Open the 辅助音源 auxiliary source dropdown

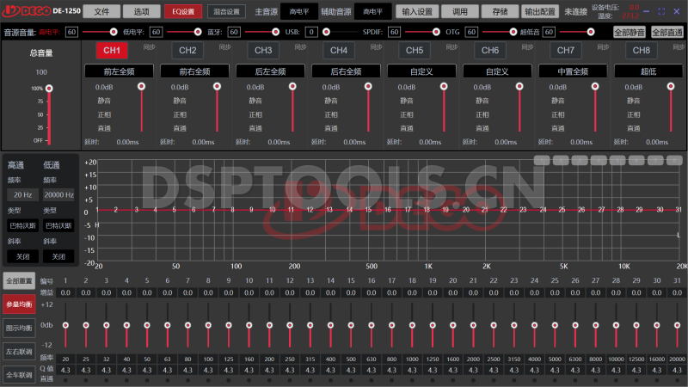click(373, 12)
